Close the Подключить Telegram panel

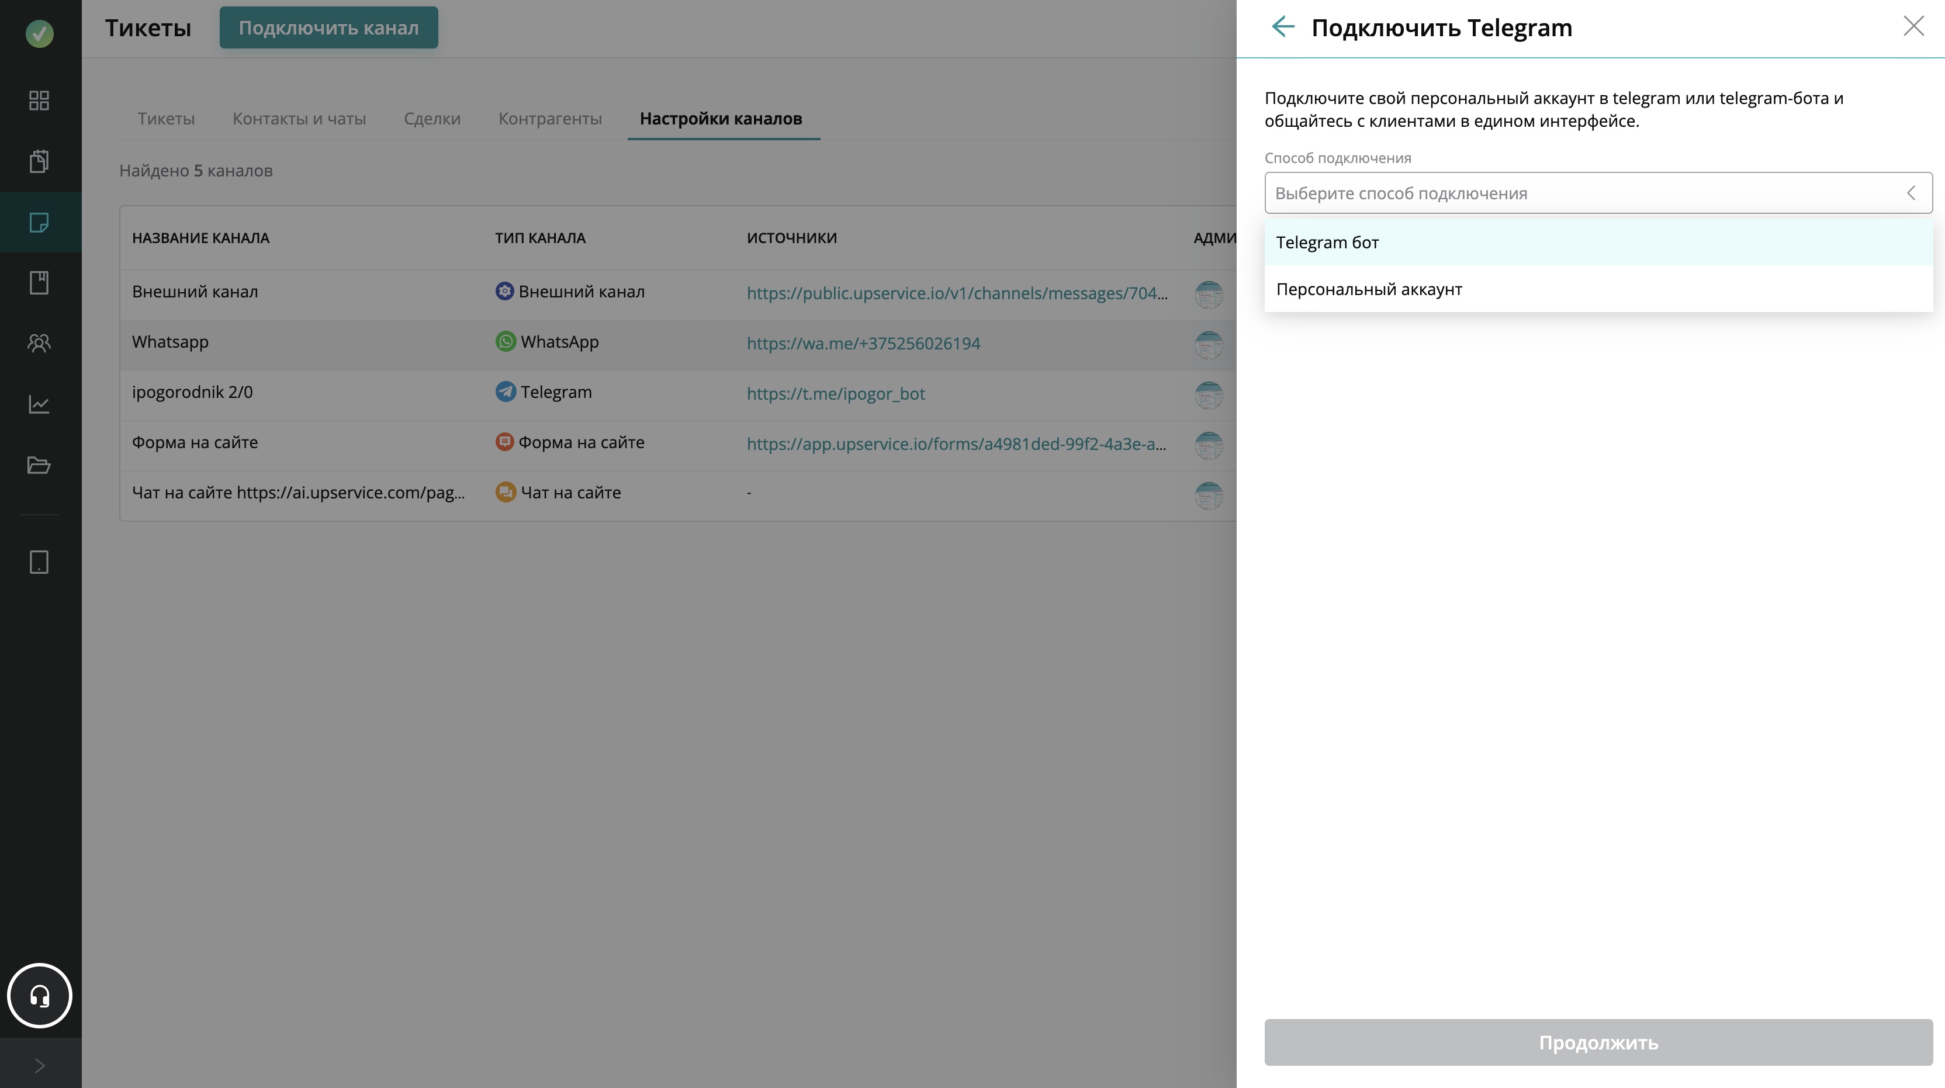coord(1913,26)
